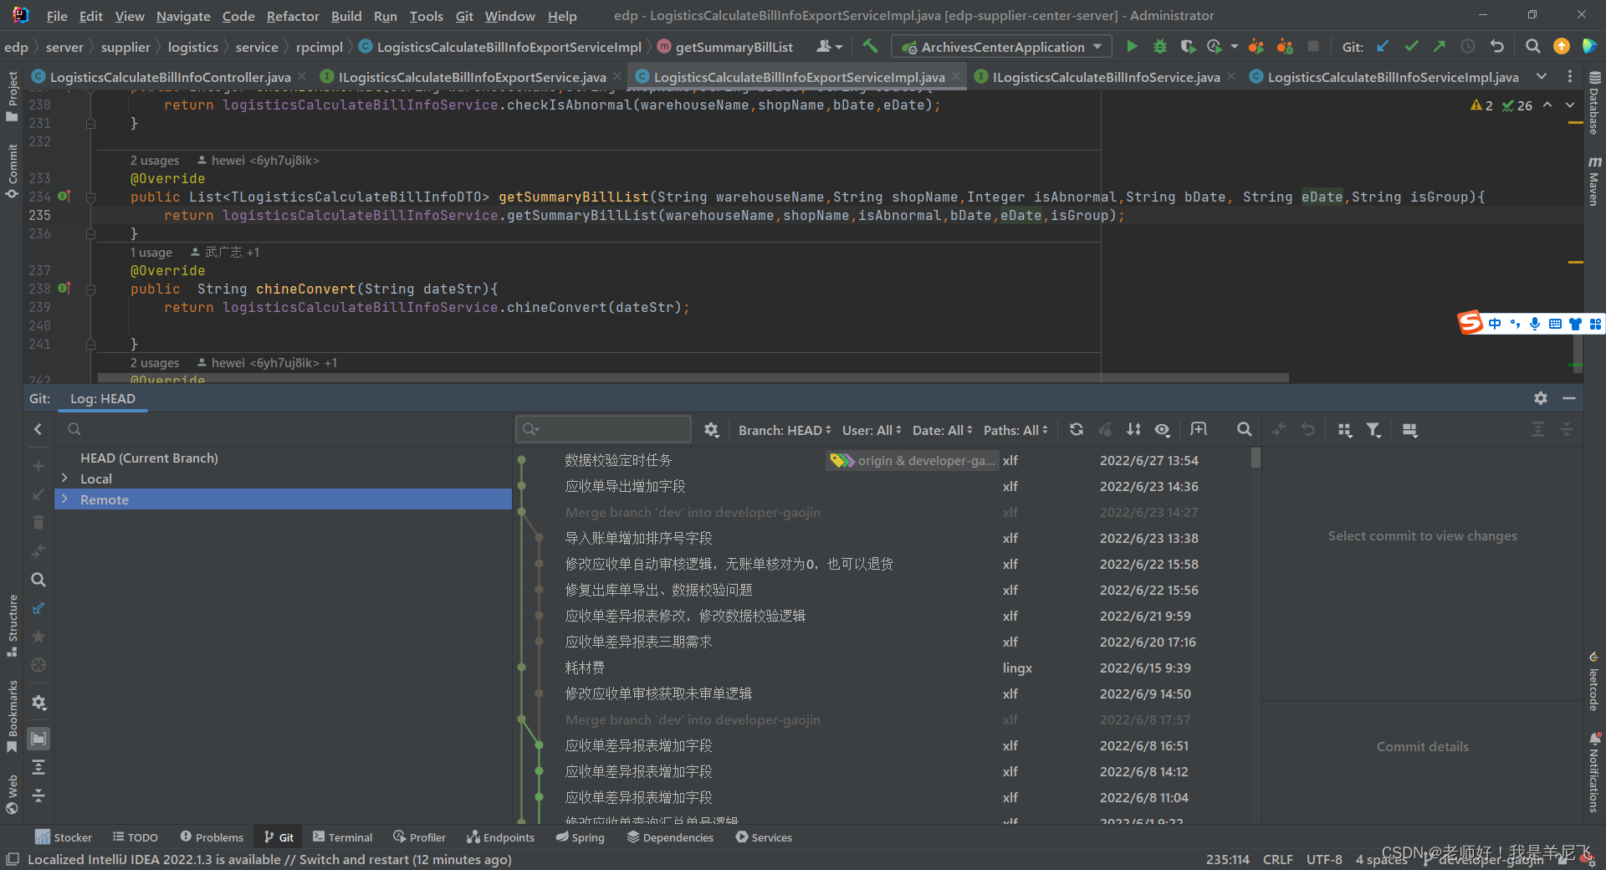Open the Problems tool window tab
Viewport: 1606px width, 870px height.
point(212,837)
